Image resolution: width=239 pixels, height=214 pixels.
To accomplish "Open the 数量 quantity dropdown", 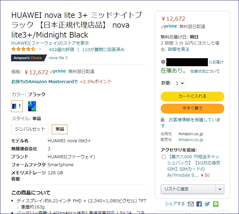I will pos(179,83).
